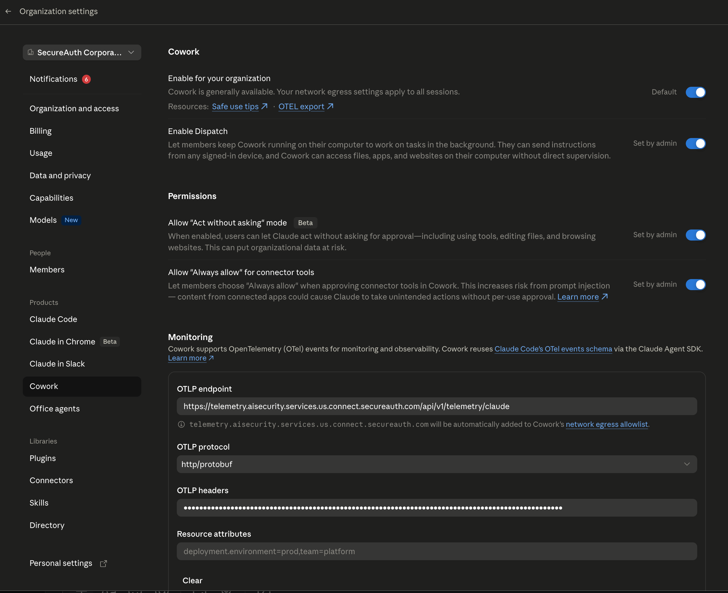Open the OTLP protocol http/protobuf dropdown
This screenshot has width=728, height=593.
point(437,464)
